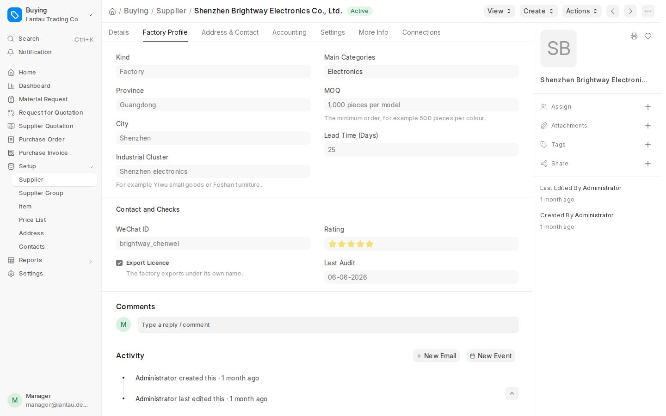Screen dimensions: 666x416
Task: Open Home from the sidebar
Action: coord(50,73)
